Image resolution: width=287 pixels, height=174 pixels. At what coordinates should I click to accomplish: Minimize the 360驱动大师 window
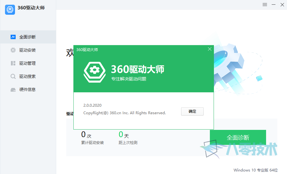pyautogui.click(x=274, y=5)
